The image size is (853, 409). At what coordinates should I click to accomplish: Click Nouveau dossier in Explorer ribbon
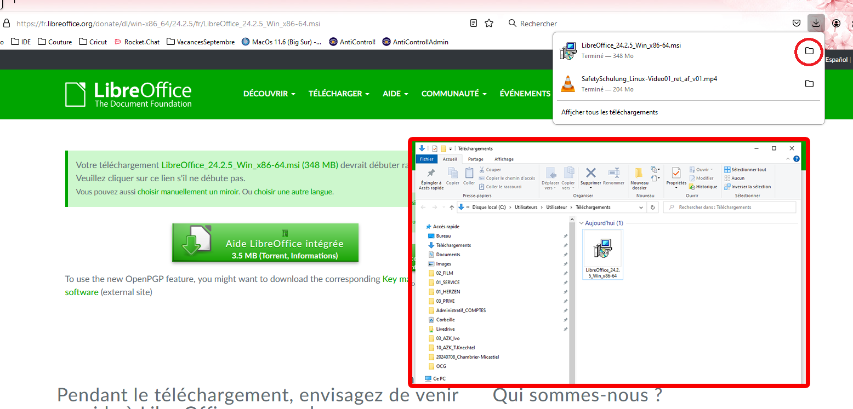pyautogui.click(x=639, y=178)
